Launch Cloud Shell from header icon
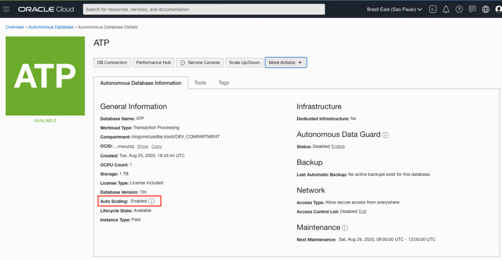This screenshot has height=260, width=502. pyautogui.click(x=432, y=9)
